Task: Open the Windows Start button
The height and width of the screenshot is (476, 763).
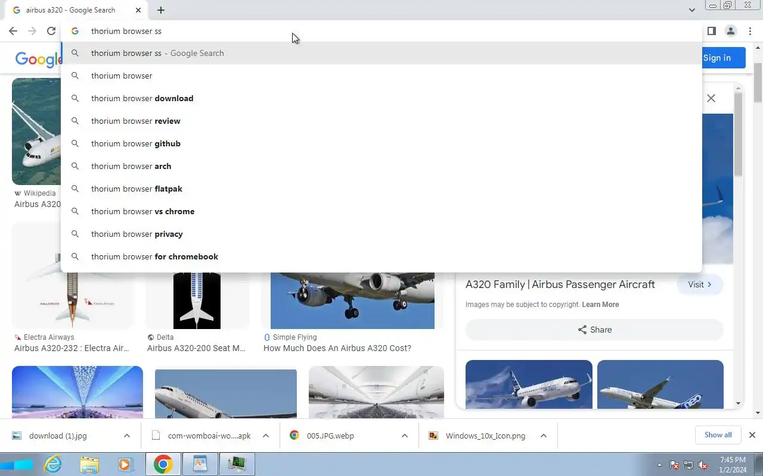Action: coord(16,464)
